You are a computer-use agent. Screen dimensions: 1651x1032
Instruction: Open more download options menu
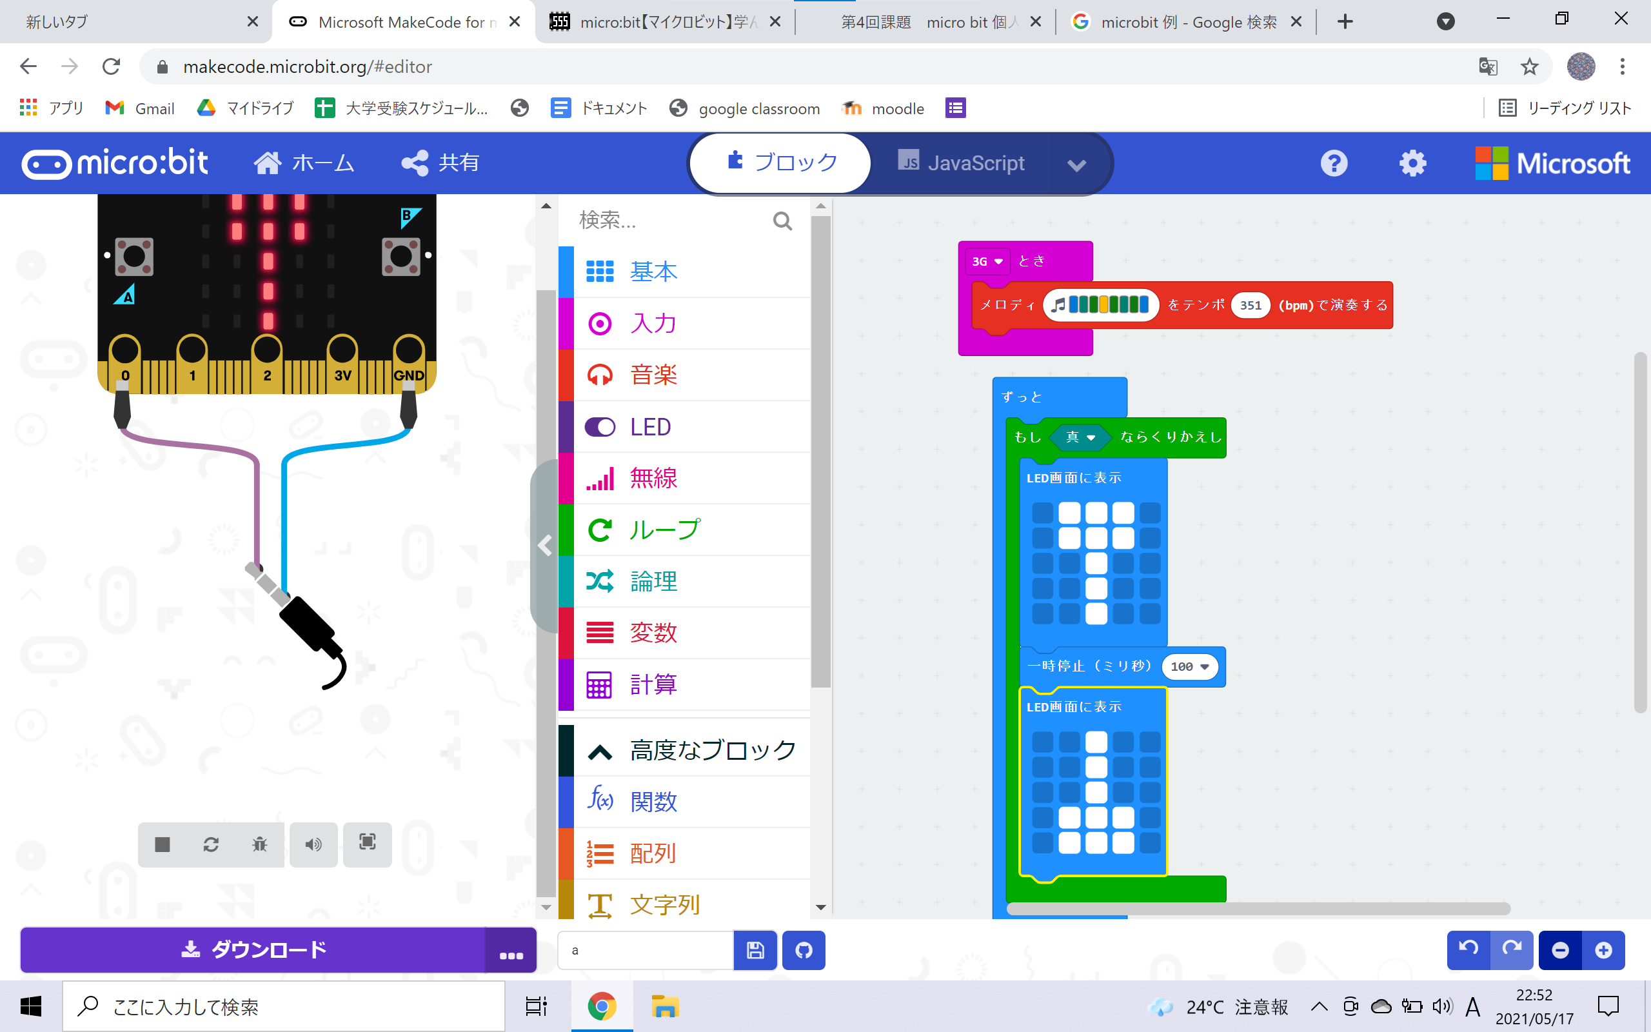[x=511, y=949]
